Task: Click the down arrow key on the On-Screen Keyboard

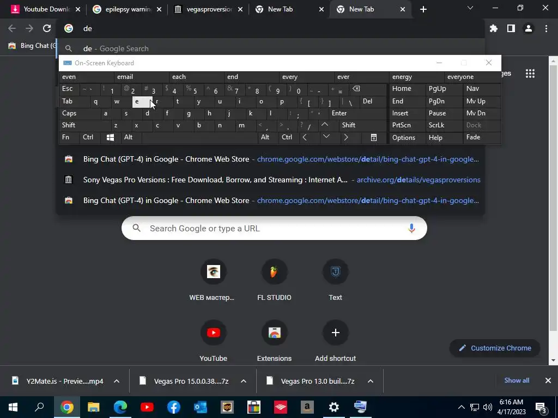Action: tap(326, 137)
